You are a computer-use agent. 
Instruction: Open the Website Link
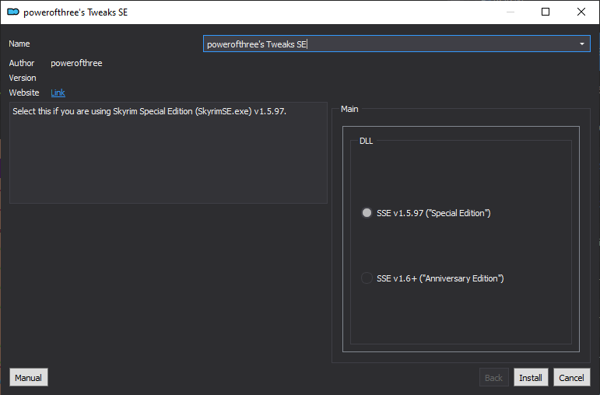click(x=58, y=93)
